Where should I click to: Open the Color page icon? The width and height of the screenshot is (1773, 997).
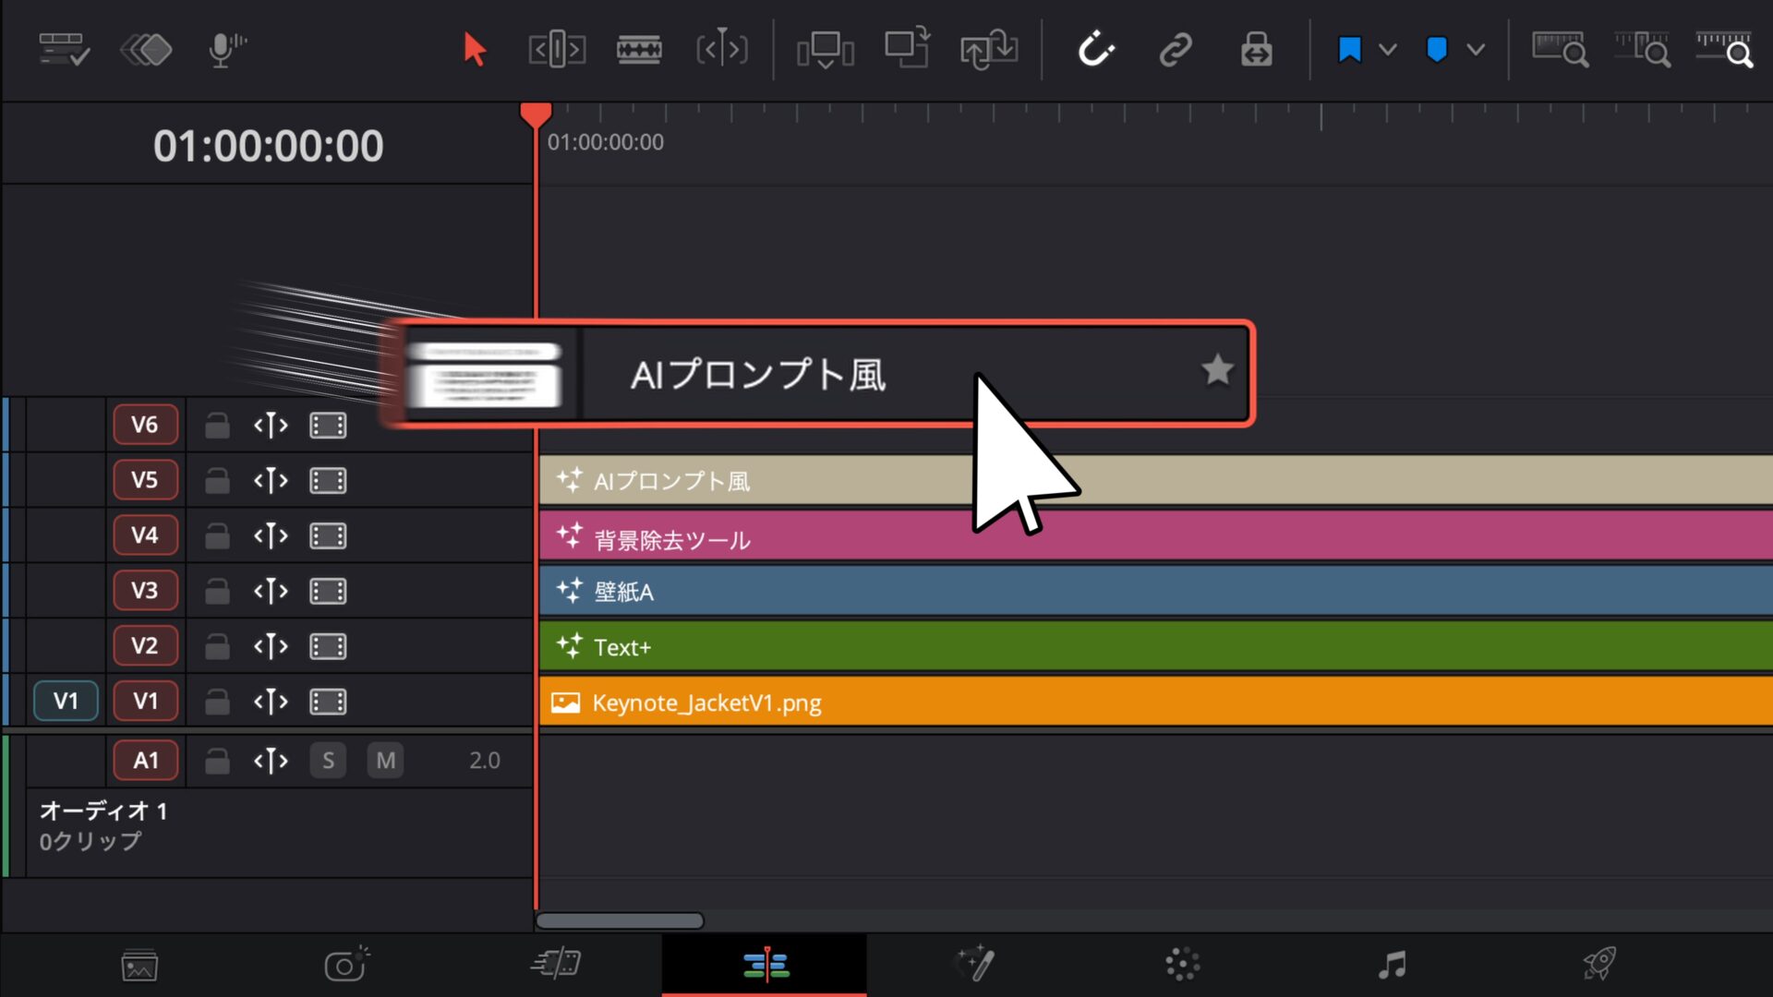pos(1182,965)
